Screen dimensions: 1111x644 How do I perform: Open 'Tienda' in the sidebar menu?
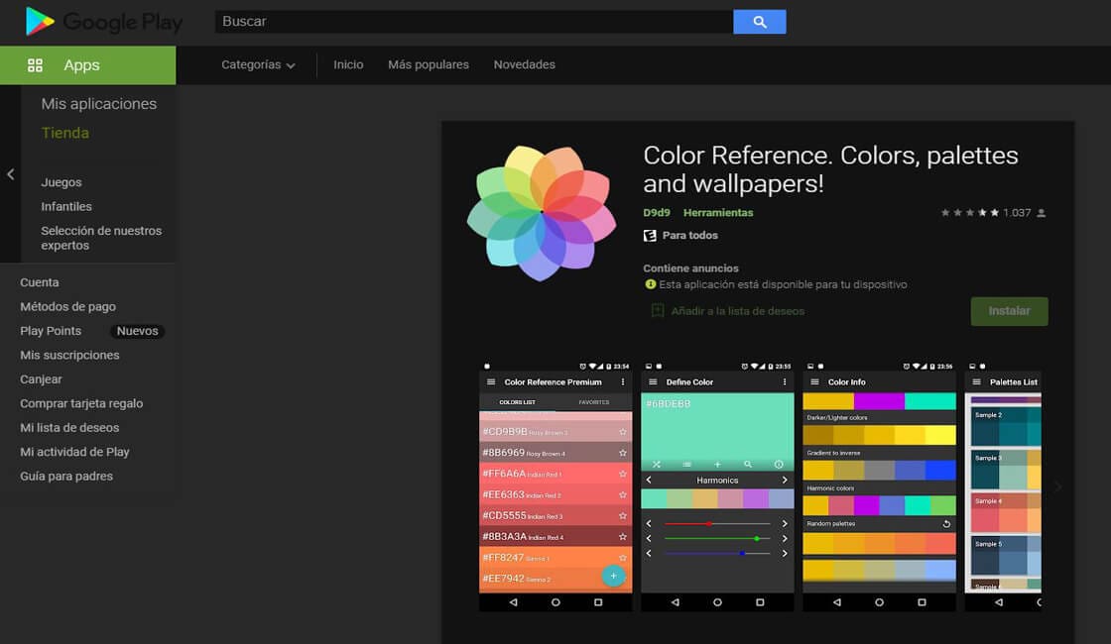tap(64, 132)
